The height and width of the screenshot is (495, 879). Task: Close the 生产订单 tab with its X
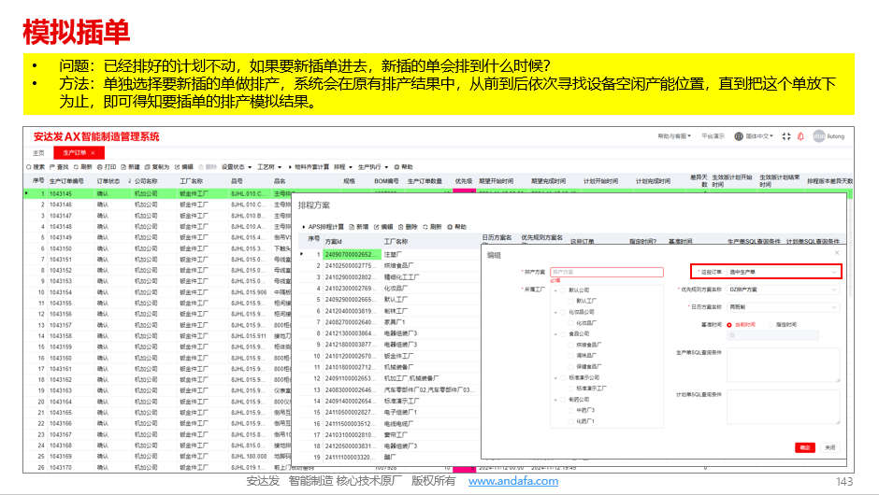(94, 153)
